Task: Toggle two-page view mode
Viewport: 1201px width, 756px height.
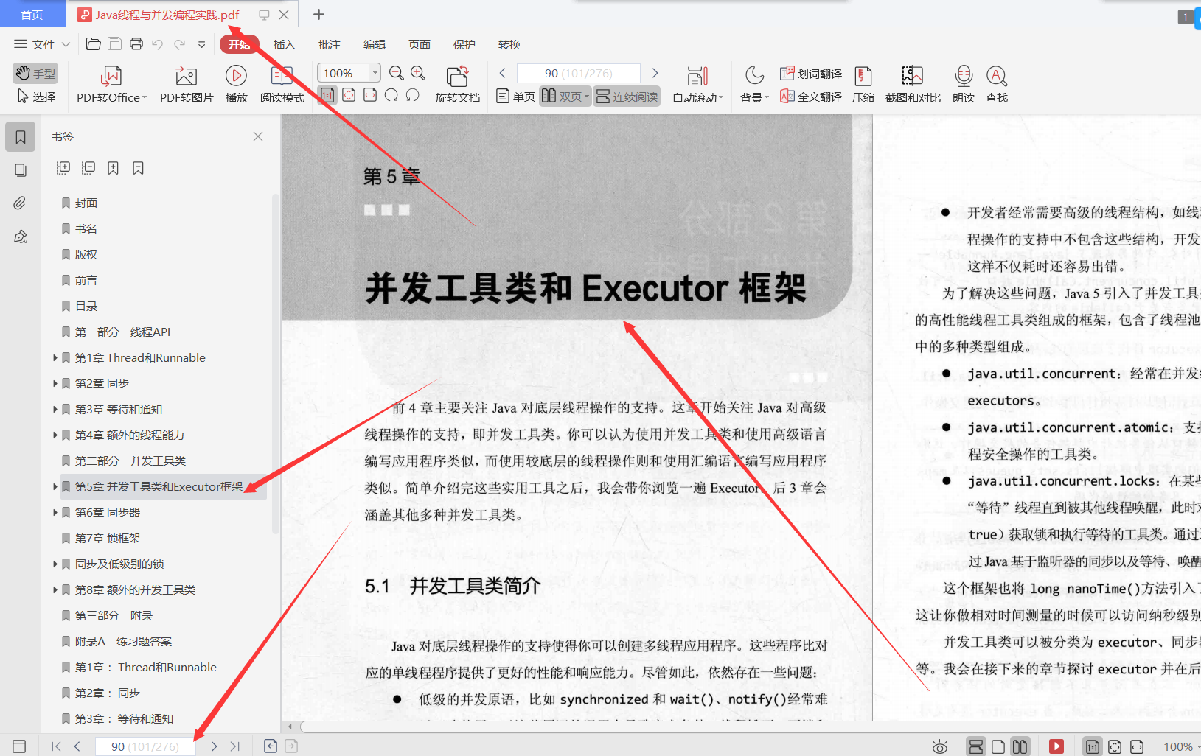Action: click(x=565, y=97)
